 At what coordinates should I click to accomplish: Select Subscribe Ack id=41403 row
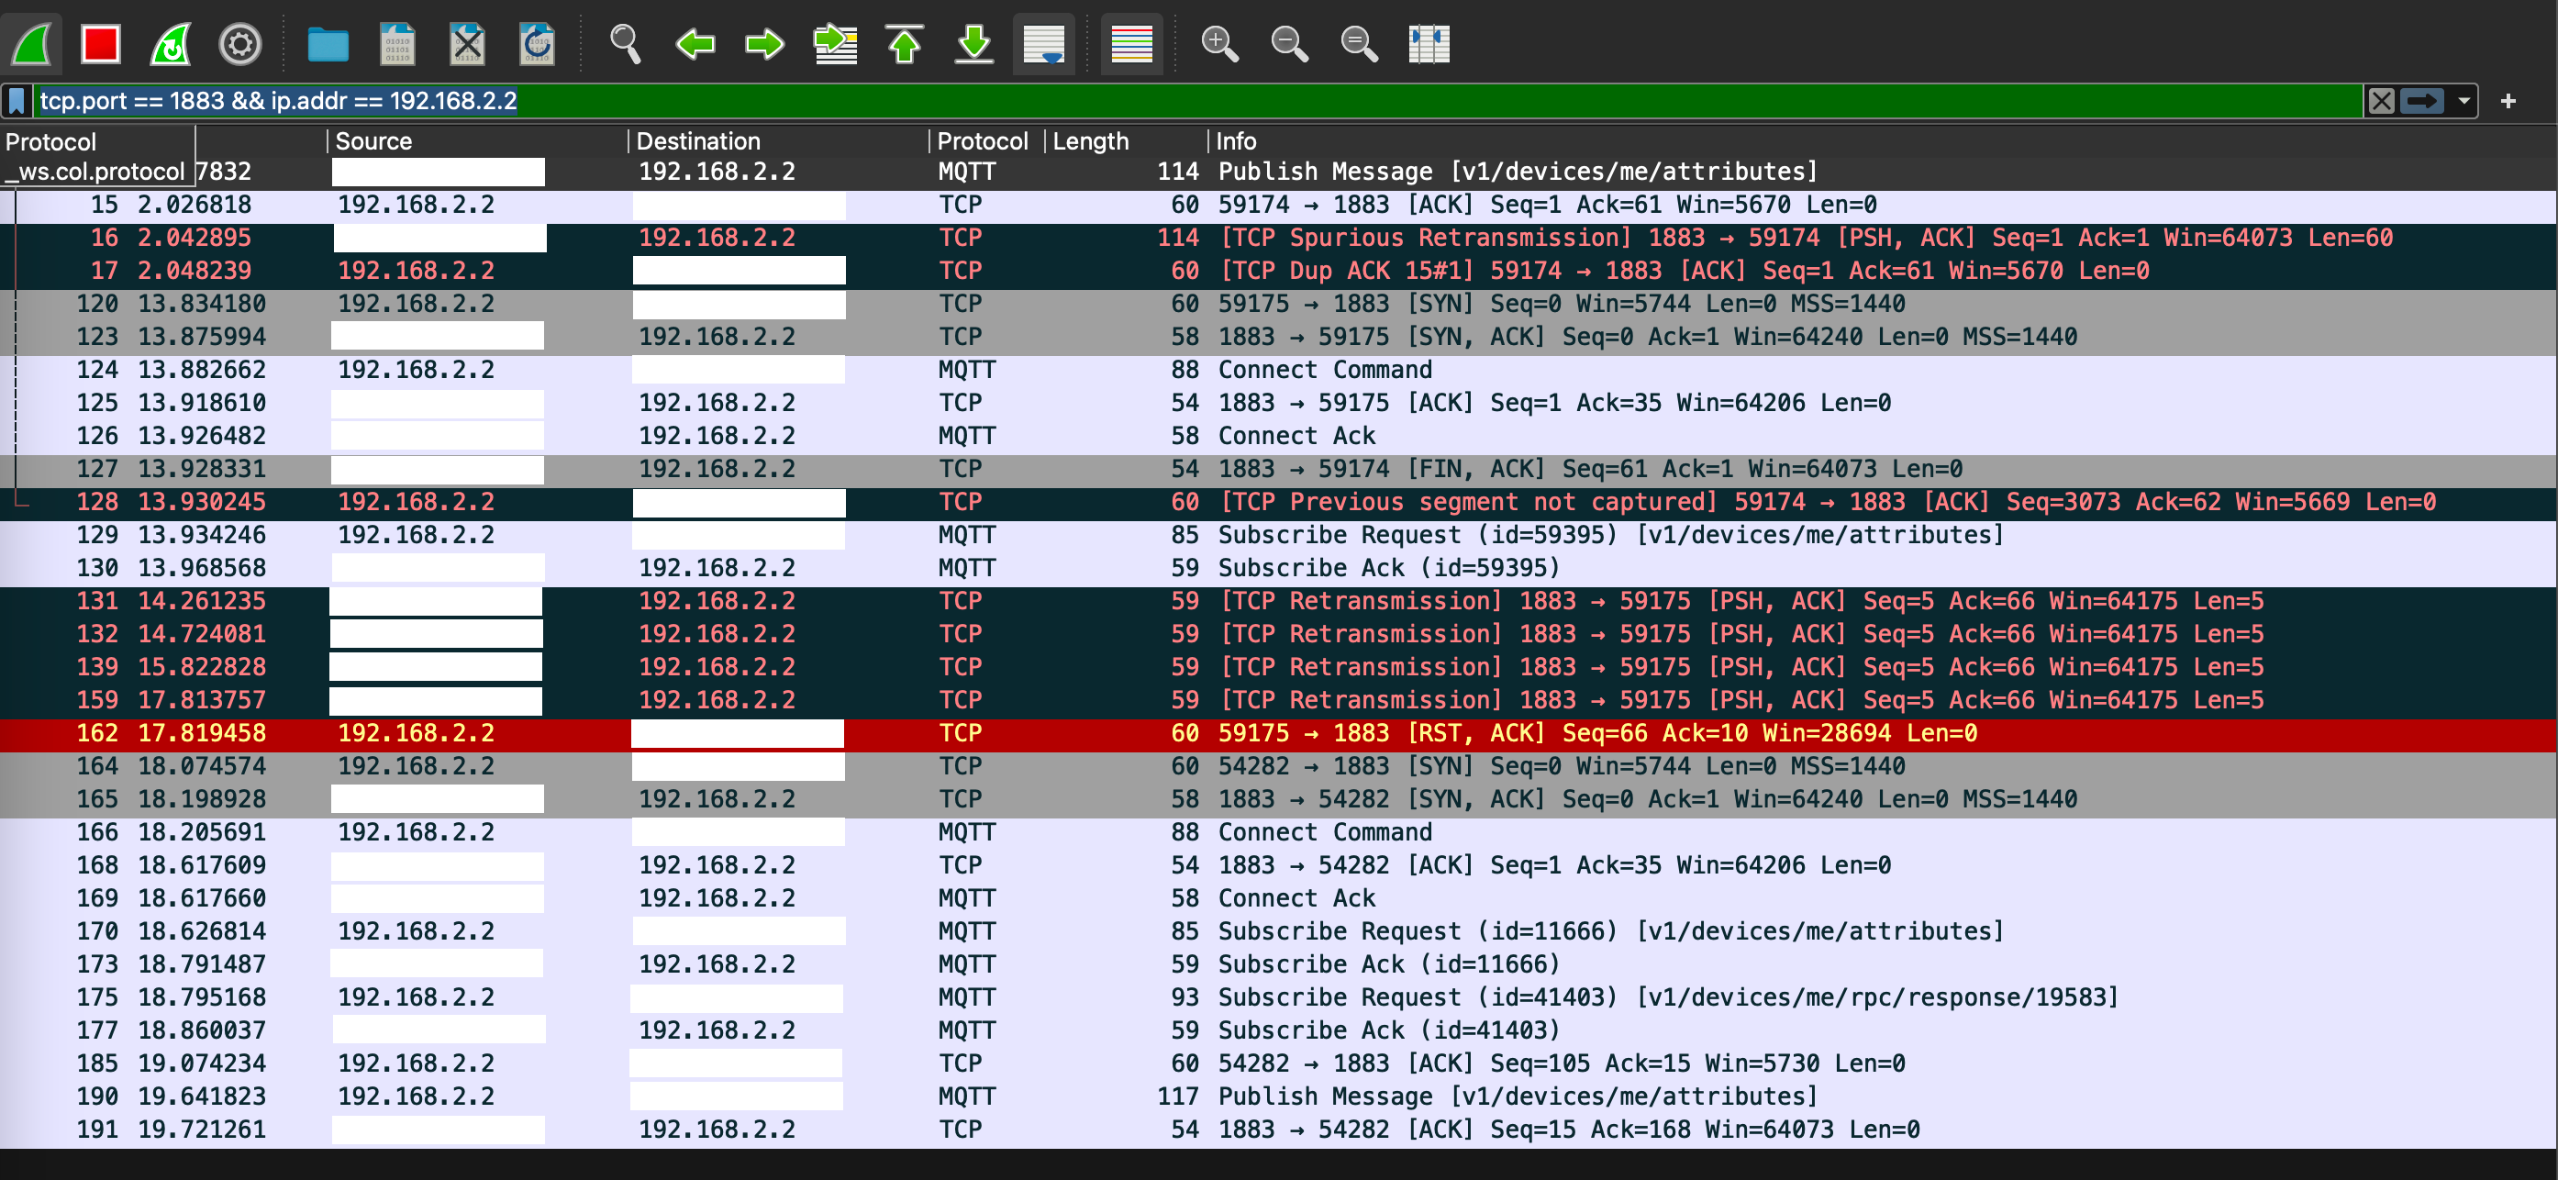pos(1279,1030)
